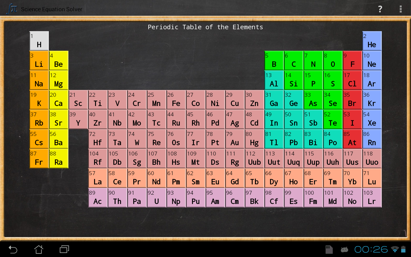Select the Helium (He) element tile
Screen dimensions: 411x257
click(372, 41)
